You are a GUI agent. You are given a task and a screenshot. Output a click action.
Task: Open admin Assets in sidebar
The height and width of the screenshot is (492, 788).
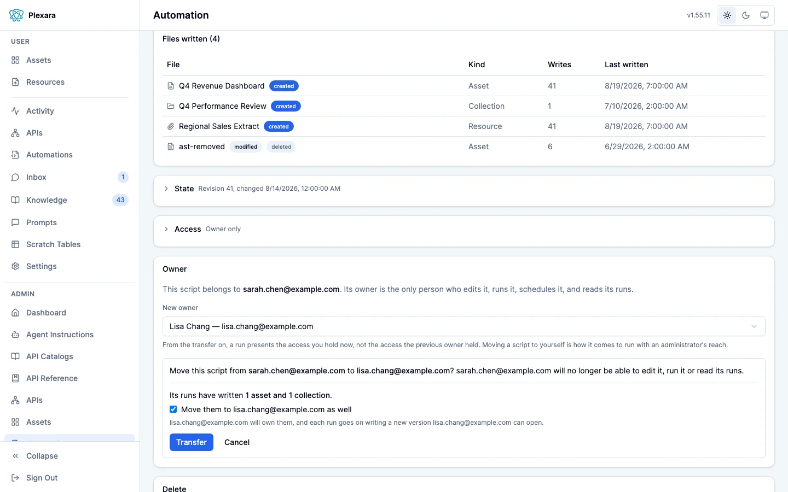click(x=69, y=422)
